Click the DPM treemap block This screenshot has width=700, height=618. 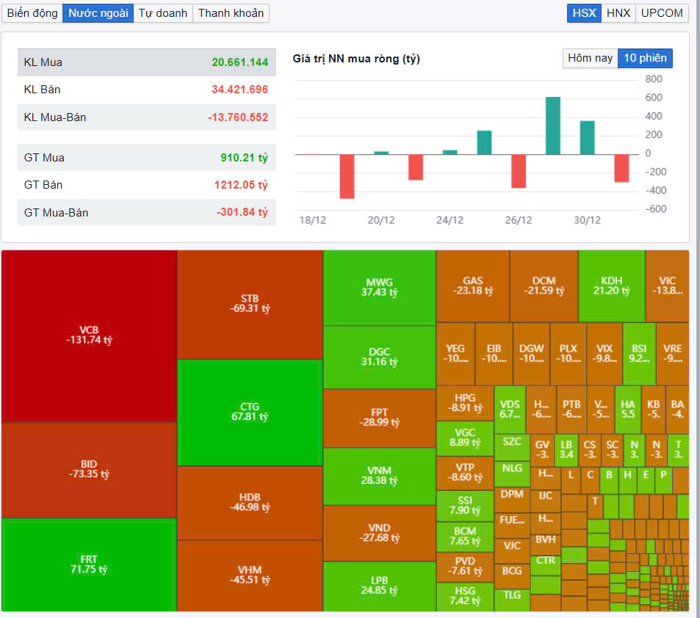pos(512,500)
